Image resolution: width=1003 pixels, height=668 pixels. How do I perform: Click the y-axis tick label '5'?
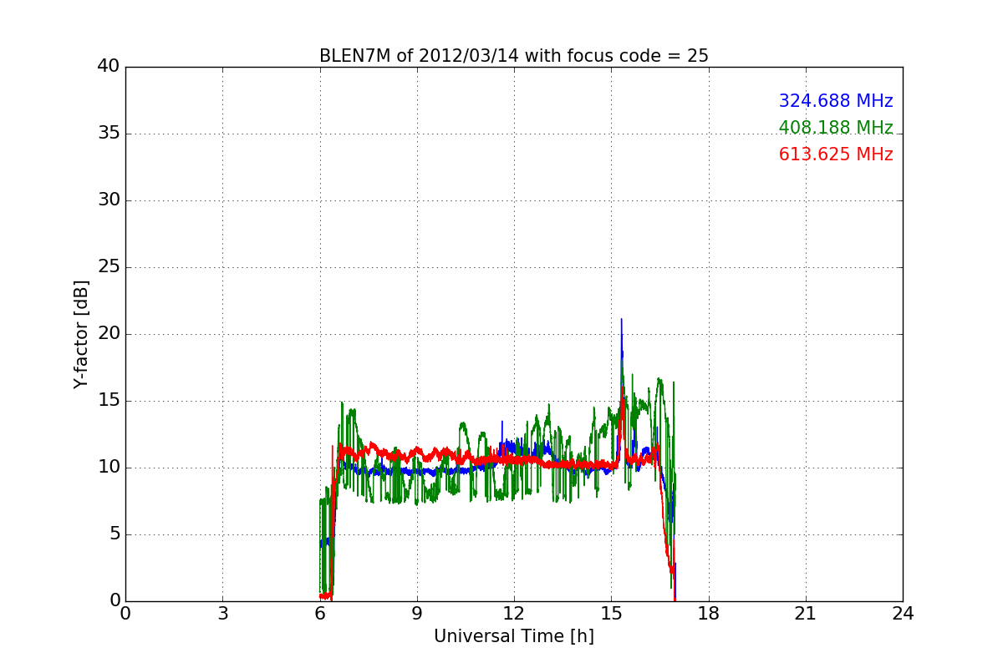click(115, 534)
